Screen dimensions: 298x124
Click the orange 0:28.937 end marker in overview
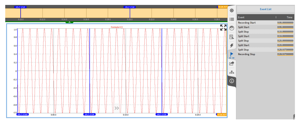[222, 7]
